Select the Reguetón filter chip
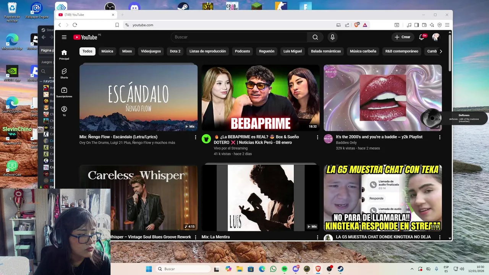The width and height of the screenshot is (489, 275). (x=267, y=51)
